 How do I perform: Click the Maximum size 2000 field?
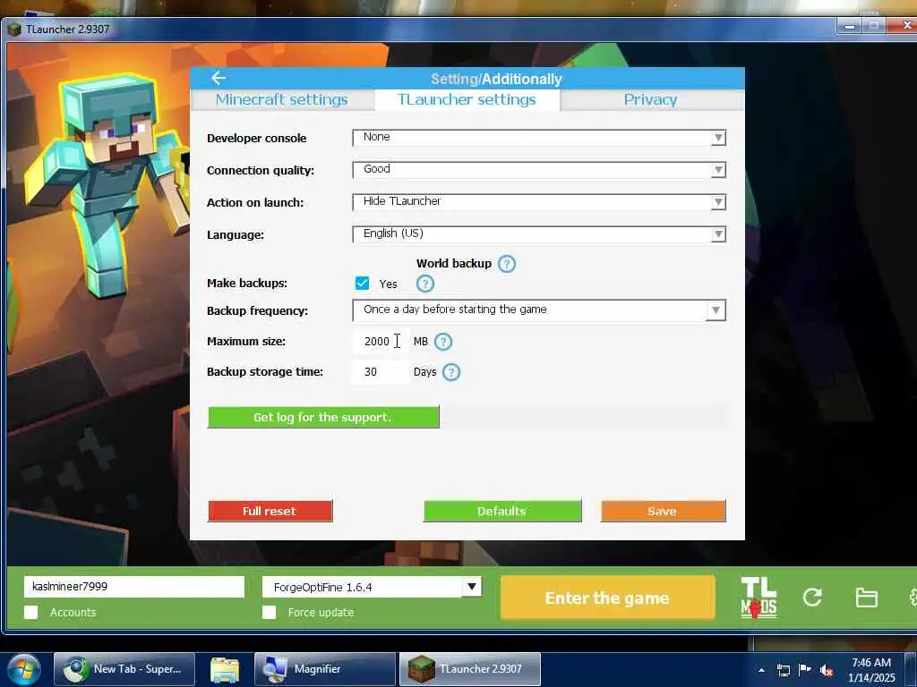point(380,341)
